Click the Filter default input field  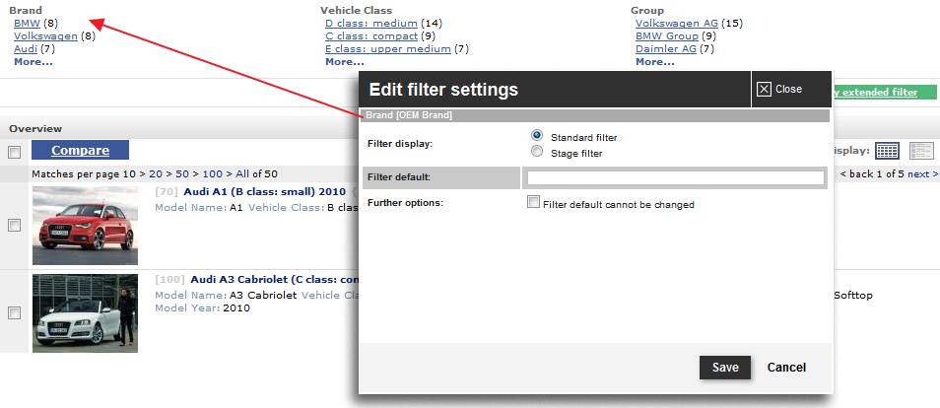coord(676,177)
